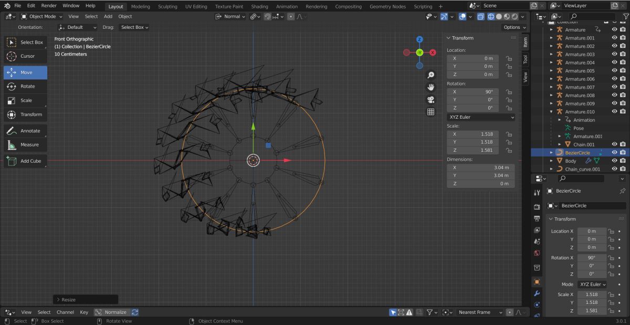
Task: Add a new workspace with plus button
Action: [440, 6]
